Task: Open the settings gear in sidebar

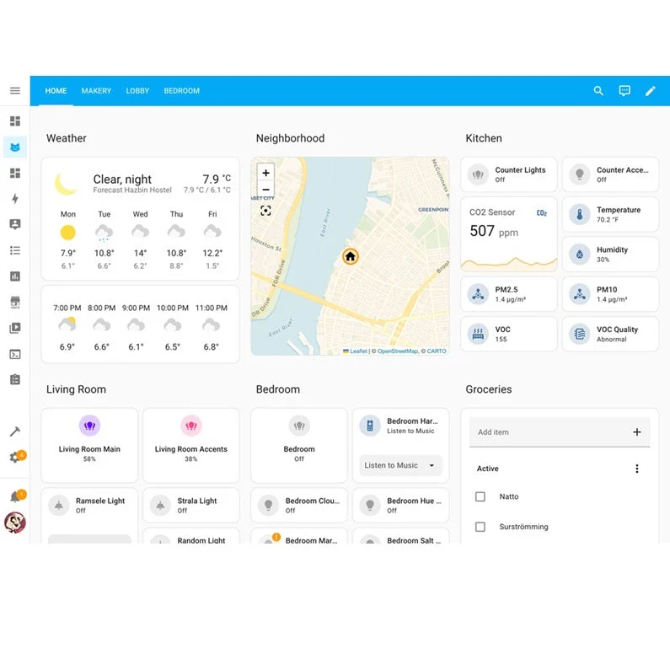Action: click(15, 458)
